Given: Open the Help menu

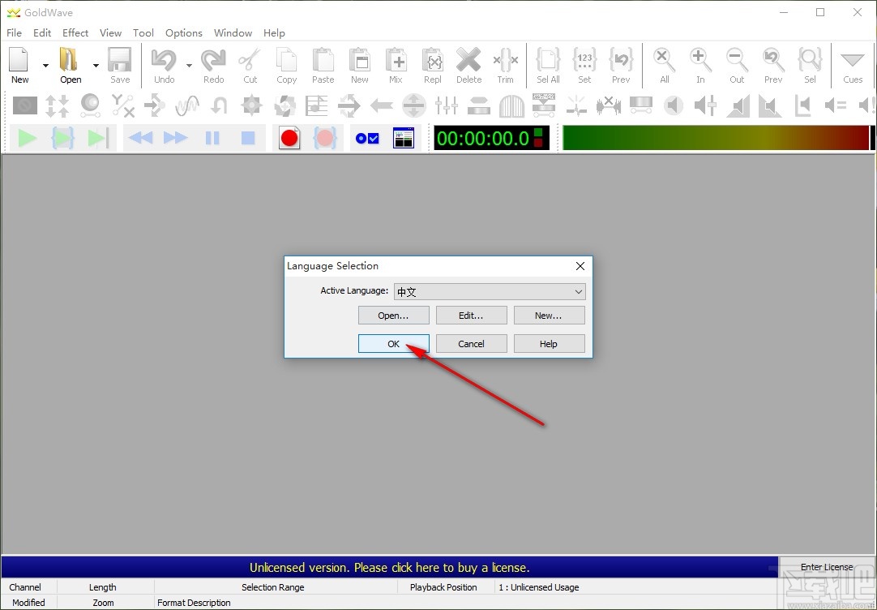Looking at the screenshot, I should pos(274,33).
